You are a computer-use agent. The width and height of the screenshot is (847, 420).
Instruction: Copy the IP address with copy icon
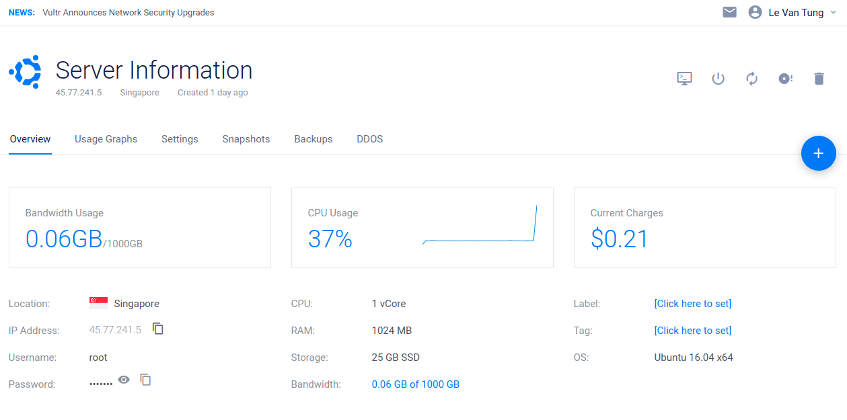point(158,329)
